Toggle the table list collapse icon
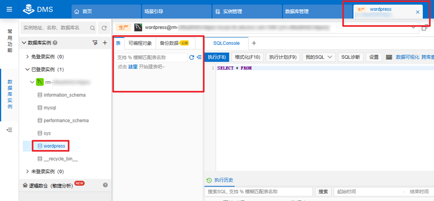Screen dimensions: 434x201 tap(199, 57)
